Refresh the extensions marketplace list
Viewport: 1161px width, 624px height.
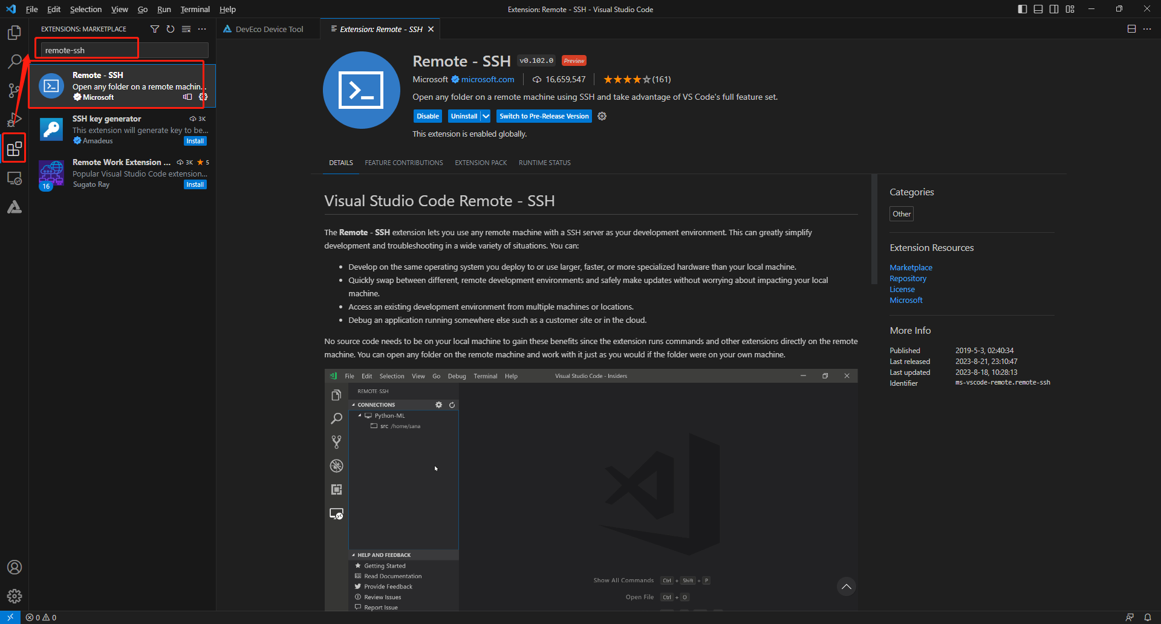pos(171,29)
